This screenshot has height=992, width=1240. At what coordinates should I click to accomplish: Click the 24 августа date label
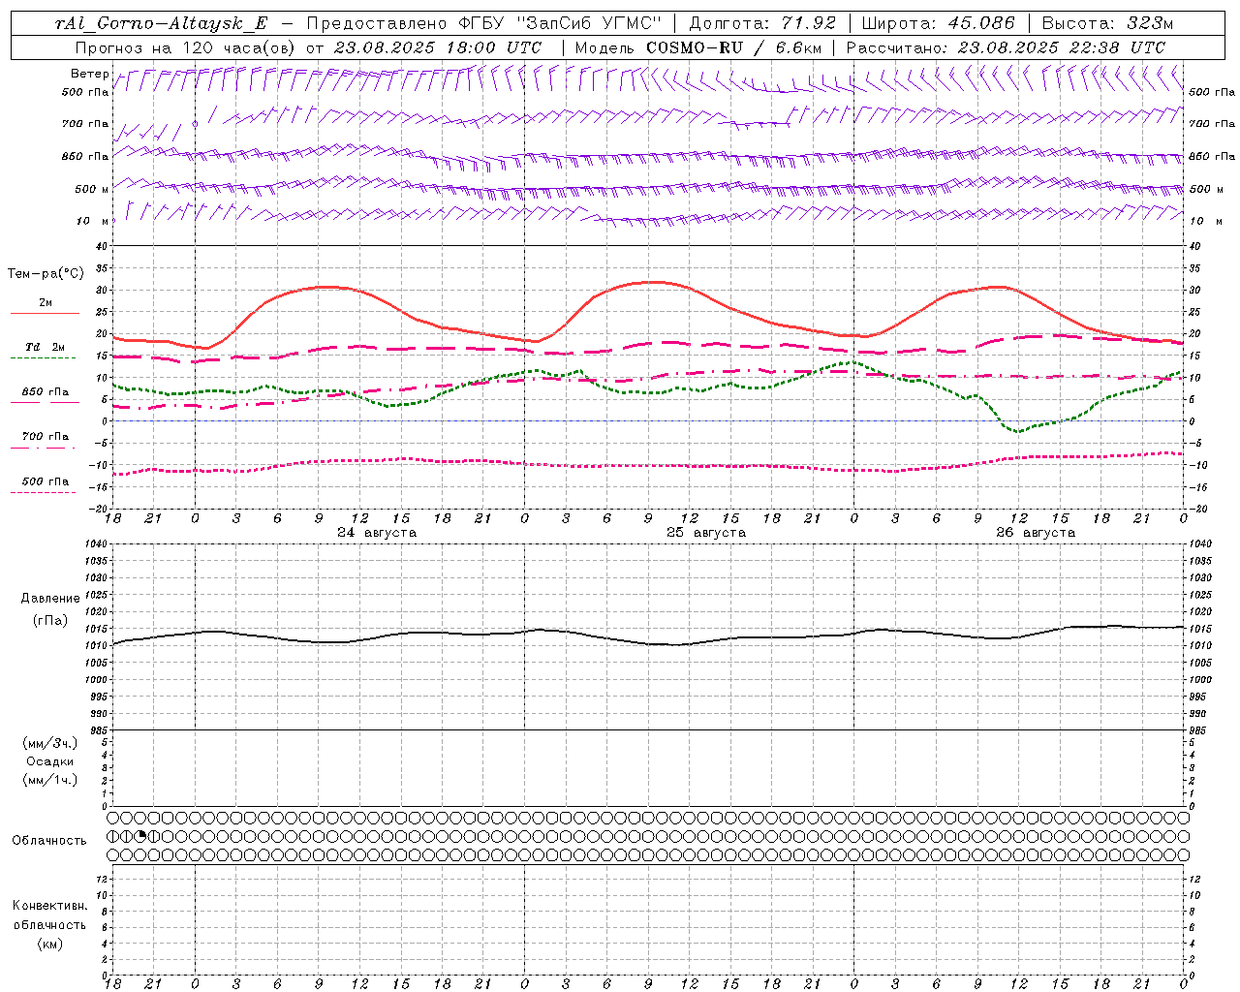(377, 533)
